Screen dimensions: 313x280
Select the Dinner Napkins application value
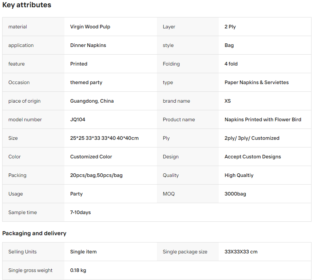[x=88, y=46]
